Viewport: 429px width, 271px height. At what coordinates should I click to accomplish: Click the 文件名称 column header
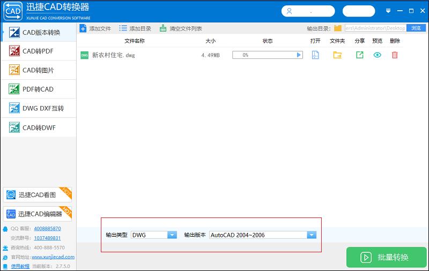point(135,41)
